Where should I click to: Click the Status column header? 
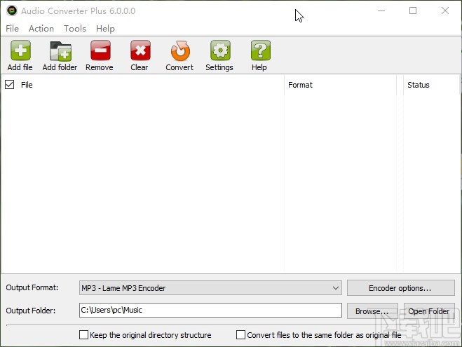pyautogui.click(x=430, y=85)
